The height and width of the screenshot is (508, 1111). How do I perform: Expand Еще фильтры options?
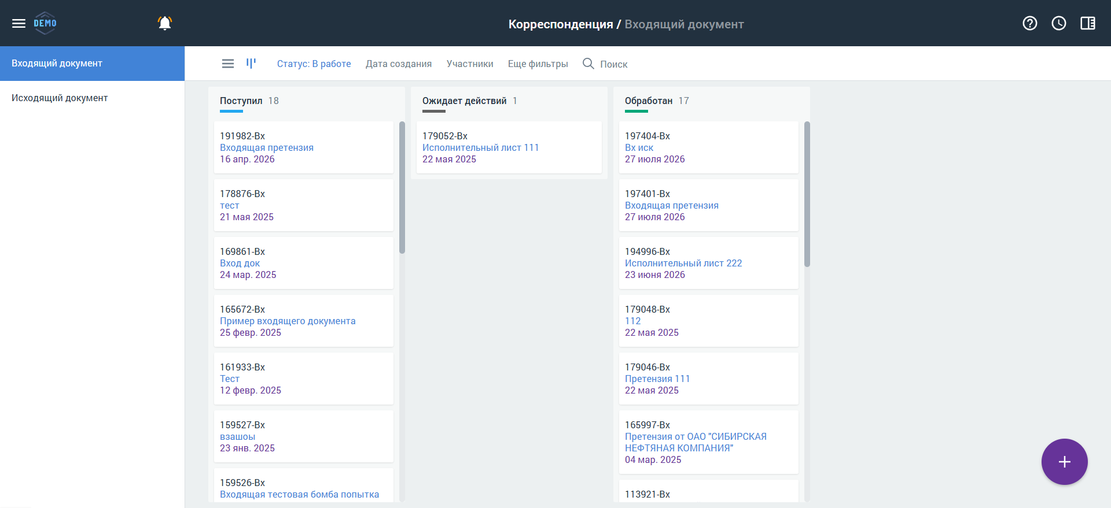tap(538, 64)
